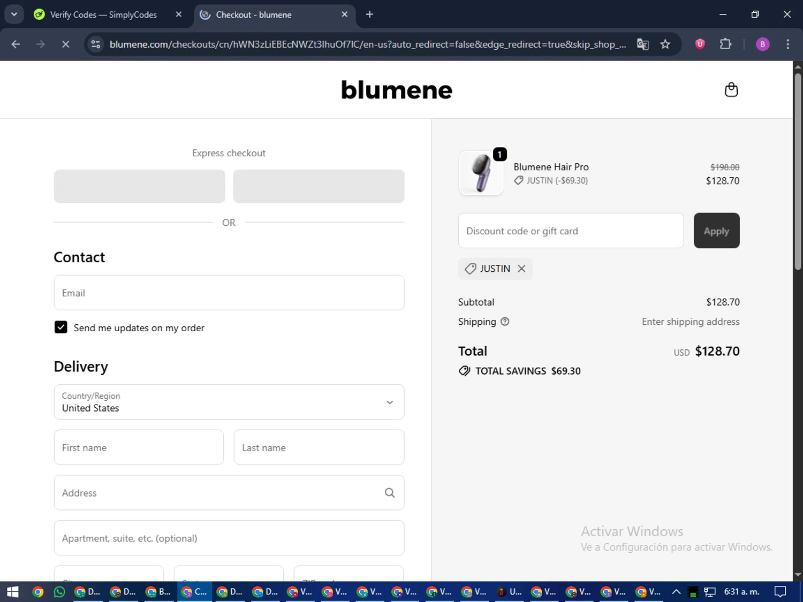Open the Chrome profile avatar B
Screen dimensions: 803x602
click(x=762, y=44)
